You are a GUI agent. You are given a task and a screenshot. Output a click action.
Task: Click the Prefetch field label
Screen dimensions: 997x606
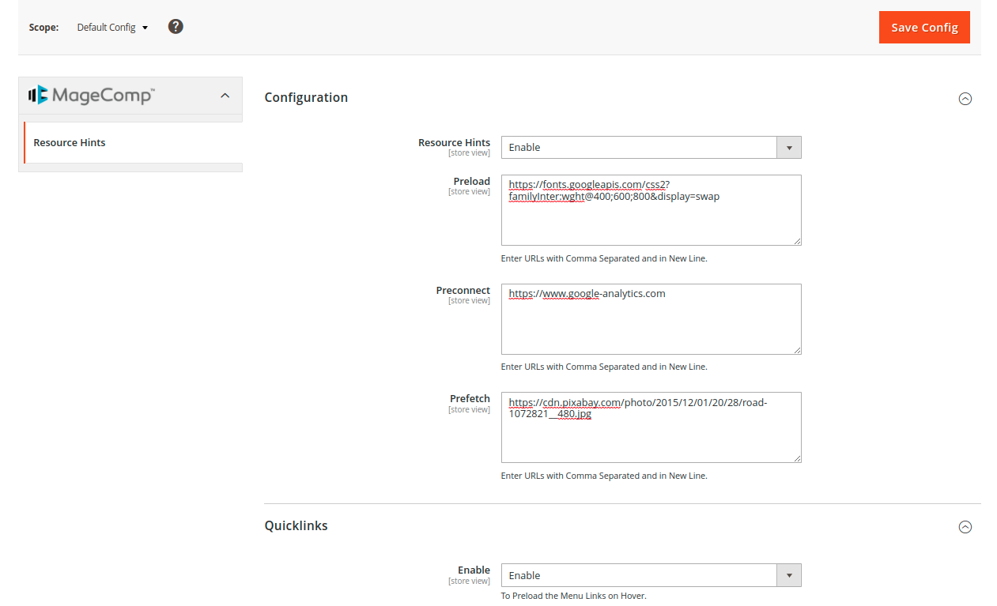[x=470, y=399]
